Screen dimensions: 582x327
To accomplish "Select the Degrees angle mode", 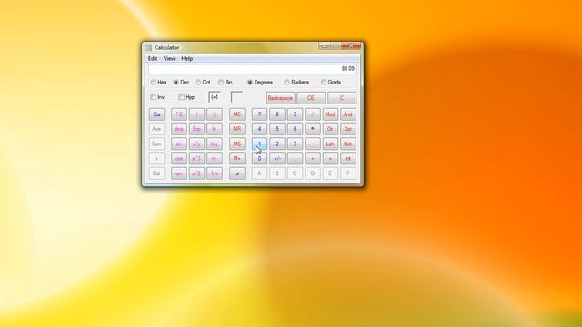I will point(260,83).
